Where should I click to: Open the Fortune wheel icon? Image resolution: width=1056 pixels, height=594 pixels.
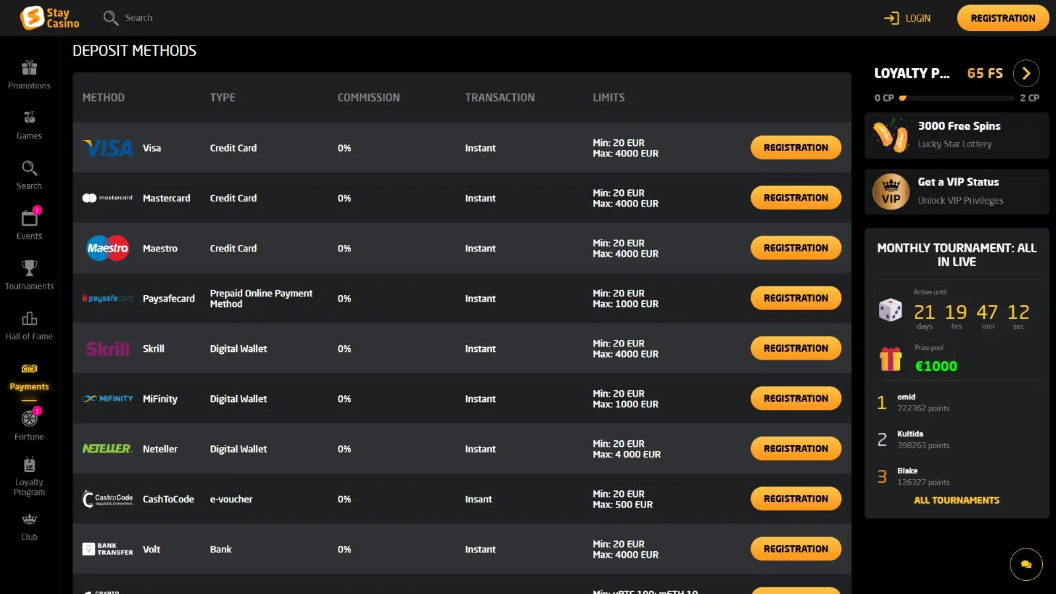pyautogui.click(x=29, y=419)
